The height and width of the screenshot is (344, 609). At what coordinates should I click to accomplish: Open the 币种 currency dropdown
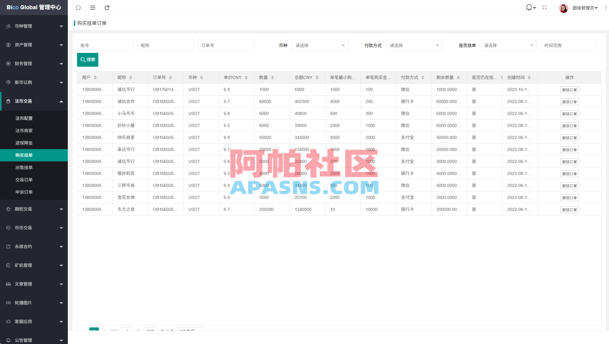tap(320, 45)
